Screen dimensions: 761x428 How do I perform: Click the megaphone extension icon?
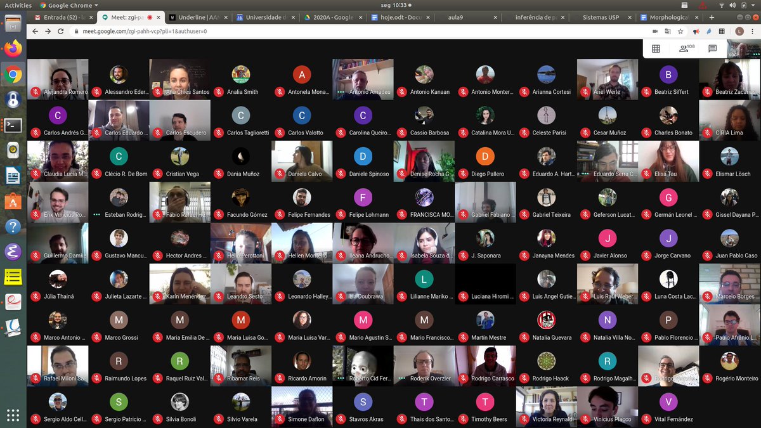696,31
